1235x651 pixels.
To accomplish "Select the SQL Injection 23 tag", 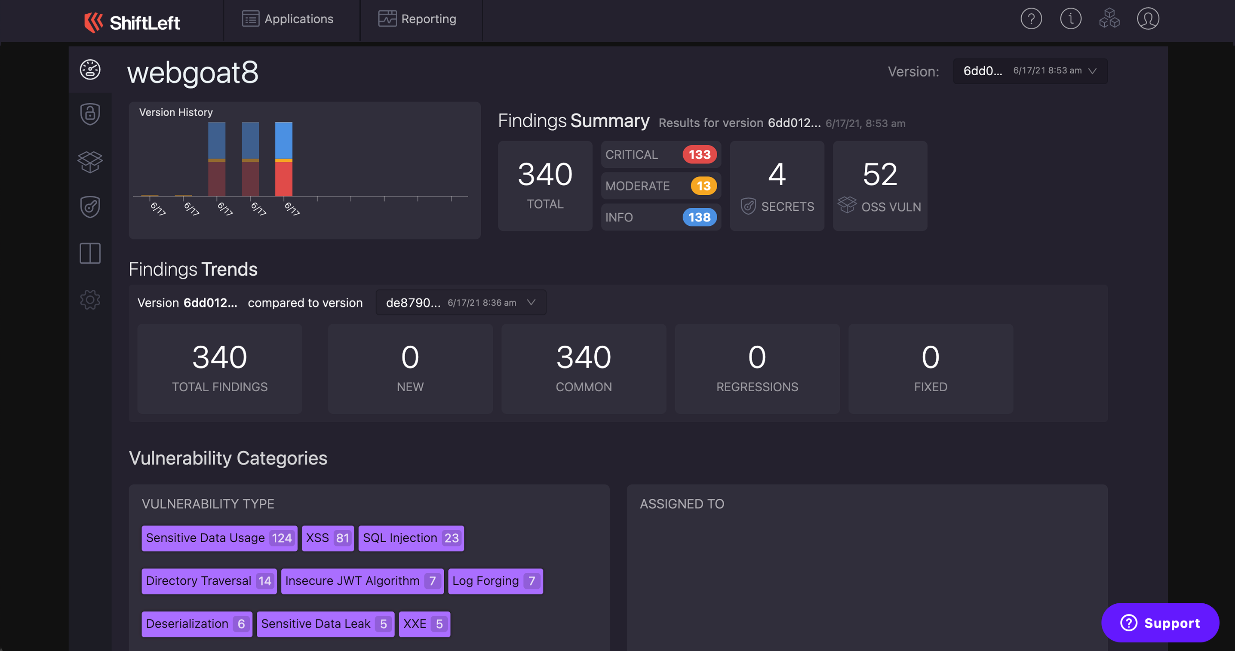I will click(411, 538).
